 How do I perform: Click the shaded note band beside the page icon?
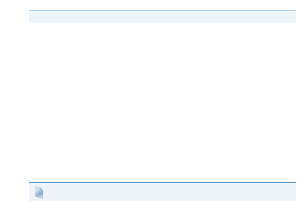pos(166,192)
